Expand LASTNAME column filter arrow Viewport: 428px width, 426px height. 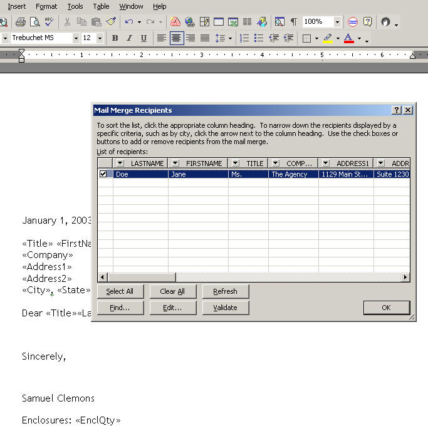(120, 164)
